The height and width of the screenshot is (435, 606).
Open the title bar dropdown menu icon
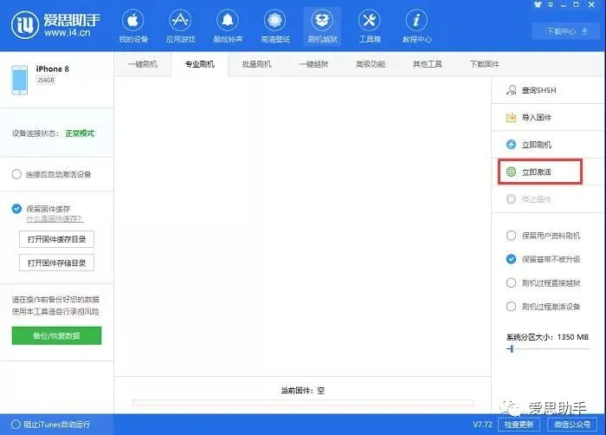coord(551,4)
